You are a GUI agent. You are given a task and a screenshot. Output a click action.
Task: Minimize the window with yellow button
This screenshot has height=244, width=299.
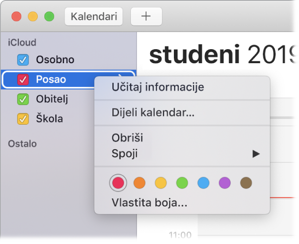coord(33,16)
